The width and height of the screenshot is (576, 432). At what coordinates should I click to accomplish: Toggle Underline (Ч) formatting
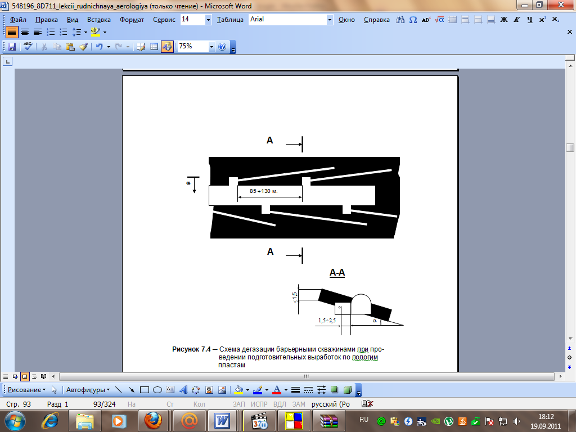pyautogui.click(x=530, y=20)
